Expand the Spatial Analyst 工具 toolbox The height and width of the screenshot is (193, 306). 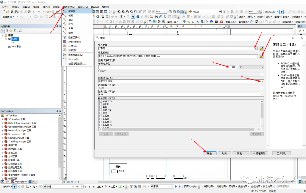coord(3,138)
